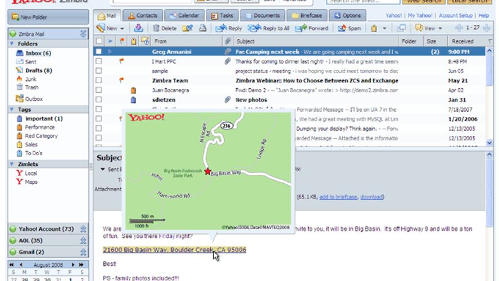Open the View dropdown menu
Image resolution: width=499 pixels, height=281 pixels.
tap(428, 28)
